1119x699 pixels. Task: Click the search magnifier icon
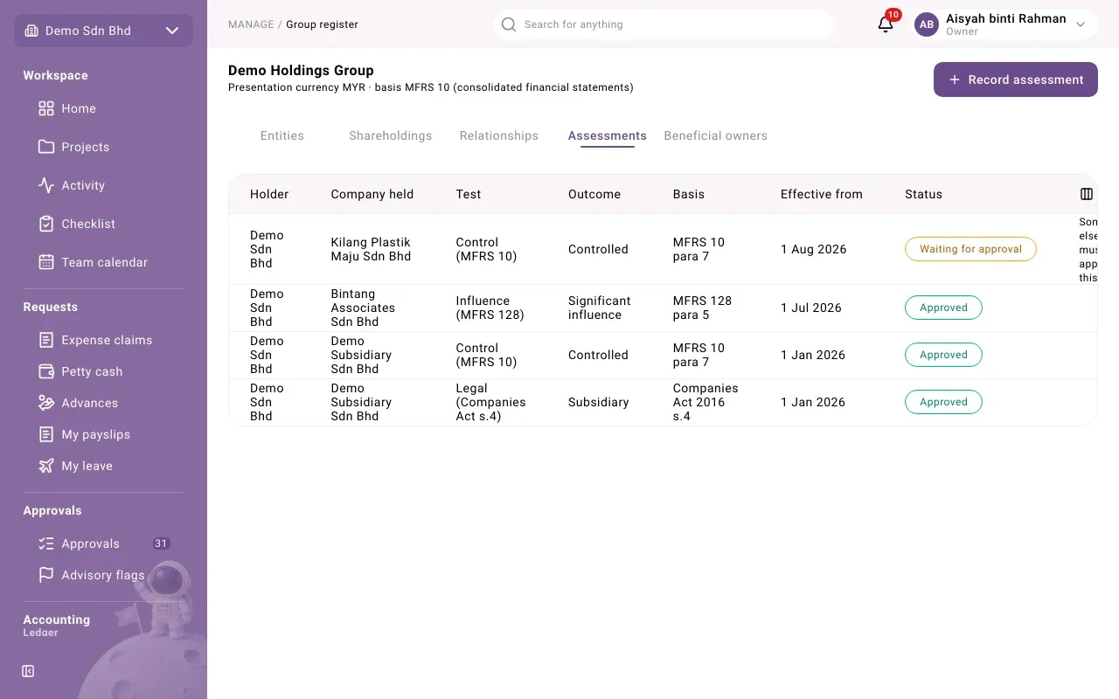click(509, 24)
